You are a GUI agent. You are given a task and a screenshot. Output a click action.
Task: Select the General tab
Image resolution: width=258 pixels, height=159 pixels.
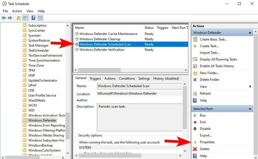tap(81, 78)
